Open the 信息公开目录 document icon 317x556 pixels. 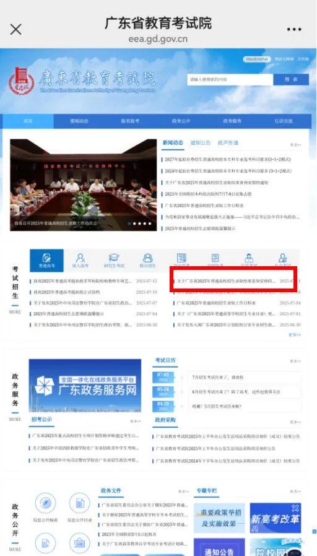coord(80,508)
